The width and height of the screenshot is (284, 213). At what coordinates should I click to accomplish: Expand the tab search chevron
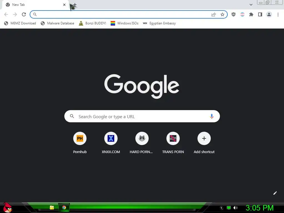point(251,5)
